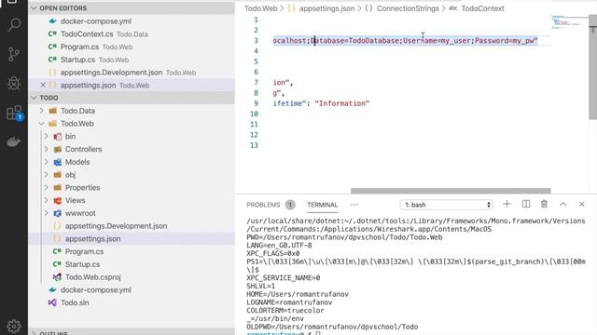Close the terminal panel
Viewport: 597px width, 335px height.
click(582, 205)
